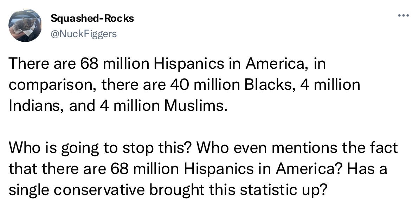Click the phrase 'Has a' ending the line

(367, 169)
